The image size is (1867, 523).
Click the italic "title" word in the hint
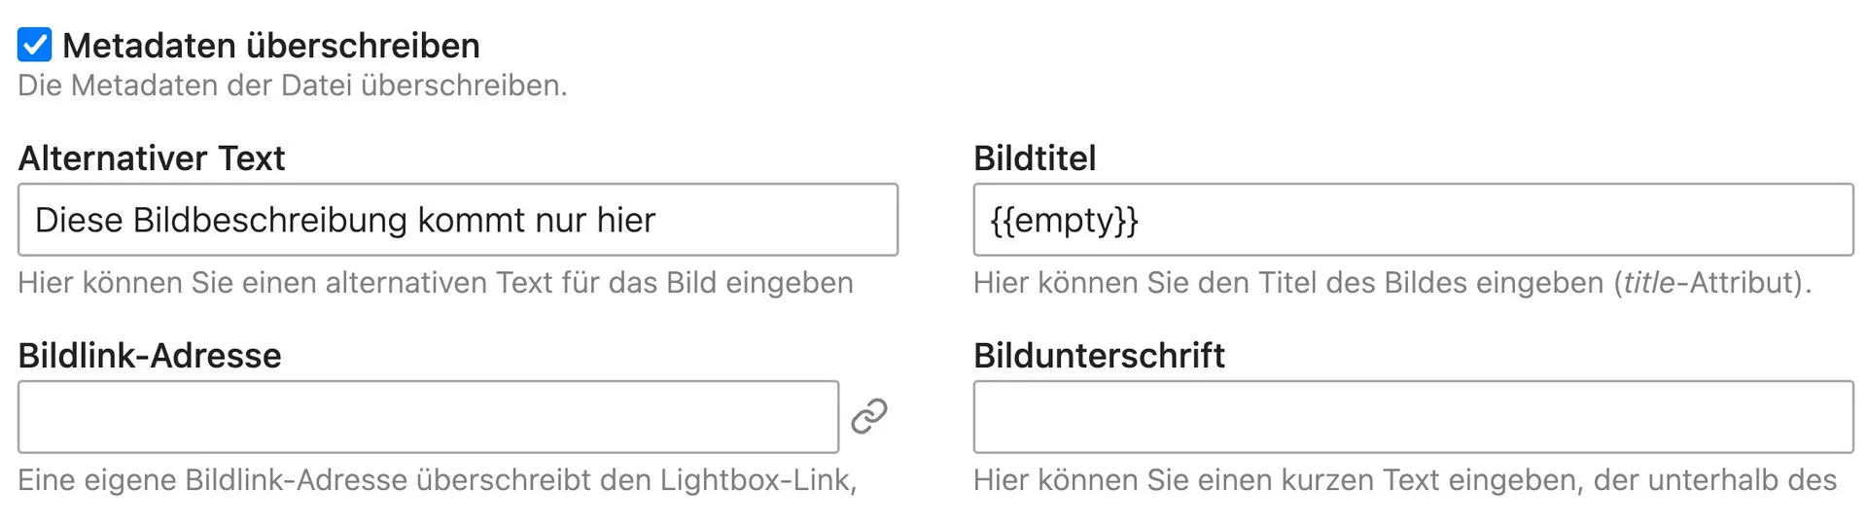click(1649, 283)
